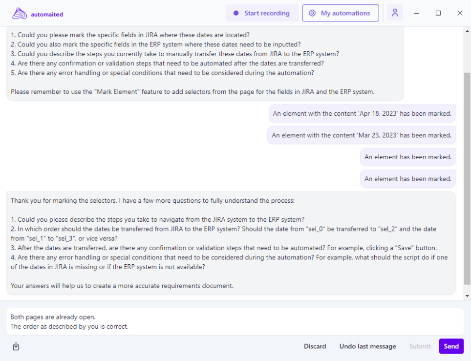Click the chat's vertical scrollbar thumb

(467, 176)
